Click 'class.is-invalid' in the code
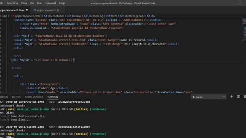Viewport: 246px width, 138px height. [33, 28]
